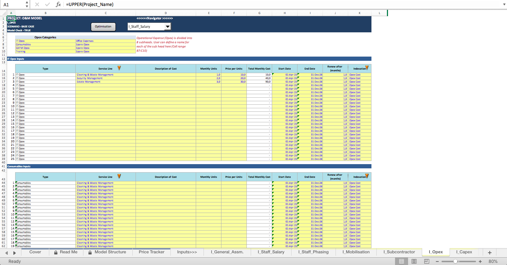507x265 pixels.
Task: Click the left sheet-tab scroll arrow
Action: tap(6, 252)
